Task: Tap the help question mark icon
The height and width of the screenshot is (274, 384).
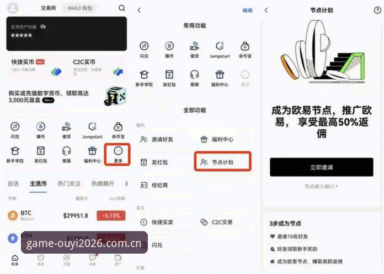Action: pos(377,10)
